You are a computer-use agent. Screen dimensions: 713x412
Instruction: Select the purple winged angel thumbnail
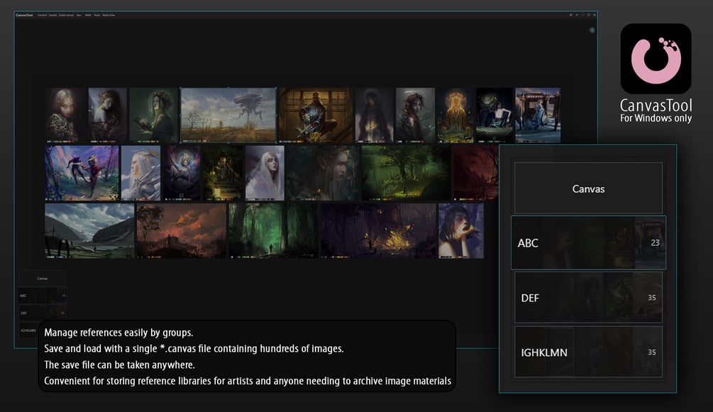point(182,173)
